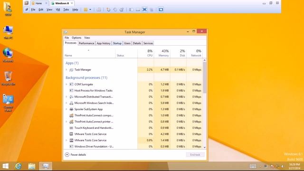This screenshot has width=304, height=171.
Task: Open the Network desktop icon
Action: point(8,55)
